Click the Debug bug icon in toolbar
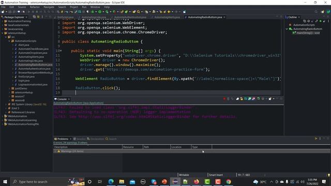 [x=93, y=12]
